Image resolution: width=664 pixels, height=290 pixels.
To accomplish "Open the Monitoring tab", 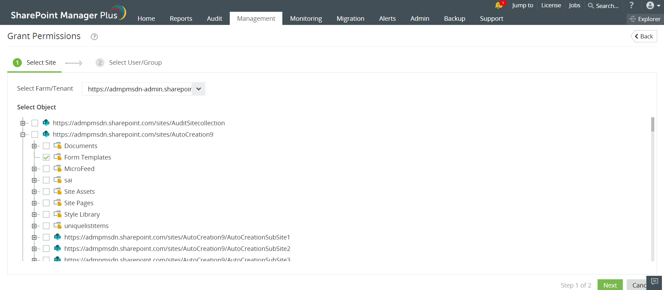I will (x=306, y=18).
